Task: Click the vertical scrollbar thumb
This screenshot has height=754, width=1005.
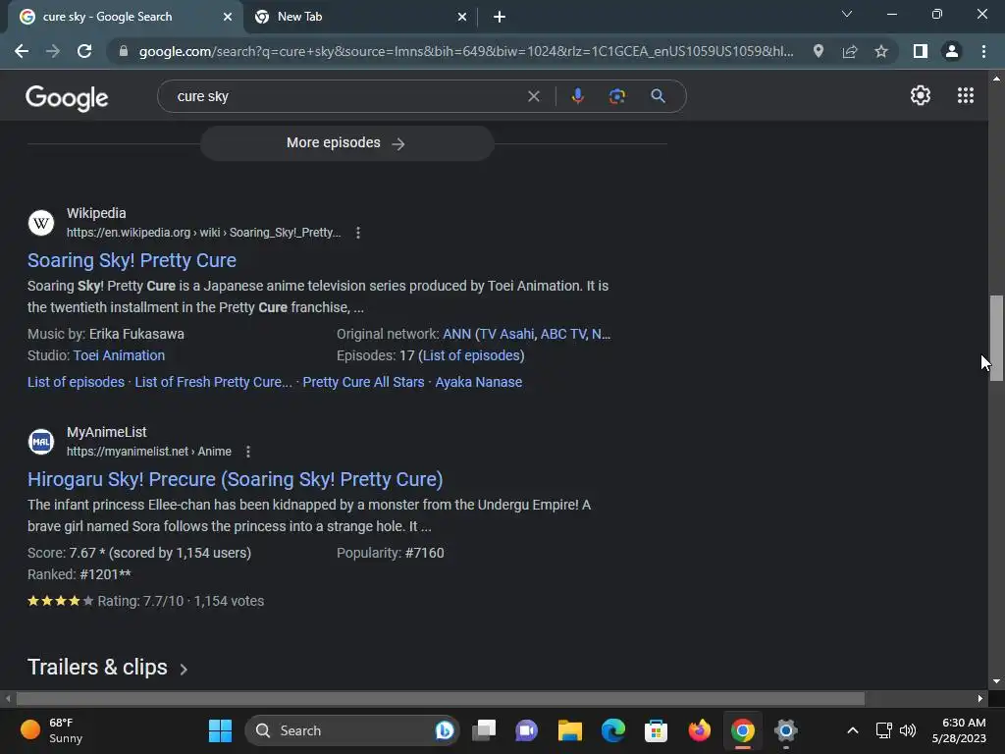Action: (x=996, y=339)
